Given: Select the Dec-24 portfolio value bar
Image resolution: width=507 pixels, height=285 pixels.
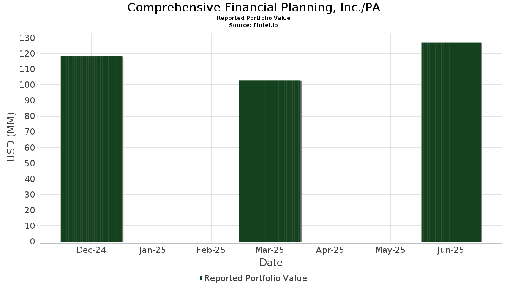Looking at the screenshot, I should (x=92, y=149).
